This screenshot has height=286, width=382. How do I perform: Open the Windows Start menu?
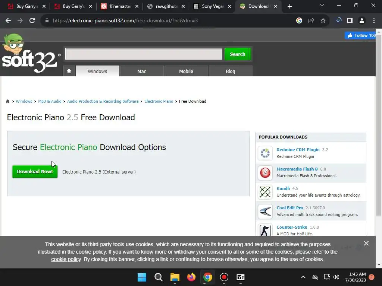[142, 277]
